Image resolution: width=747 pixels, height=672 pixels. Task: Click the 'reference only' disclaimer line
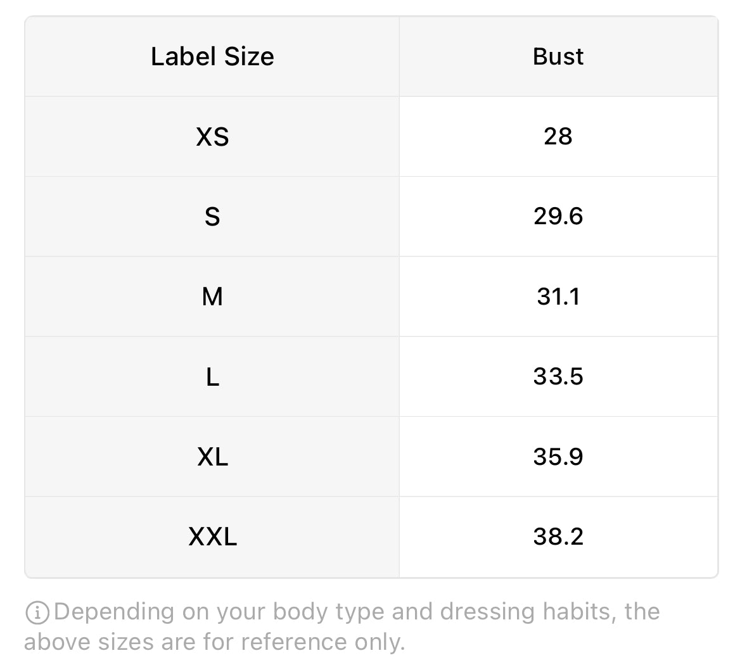[x=214, y=642]
